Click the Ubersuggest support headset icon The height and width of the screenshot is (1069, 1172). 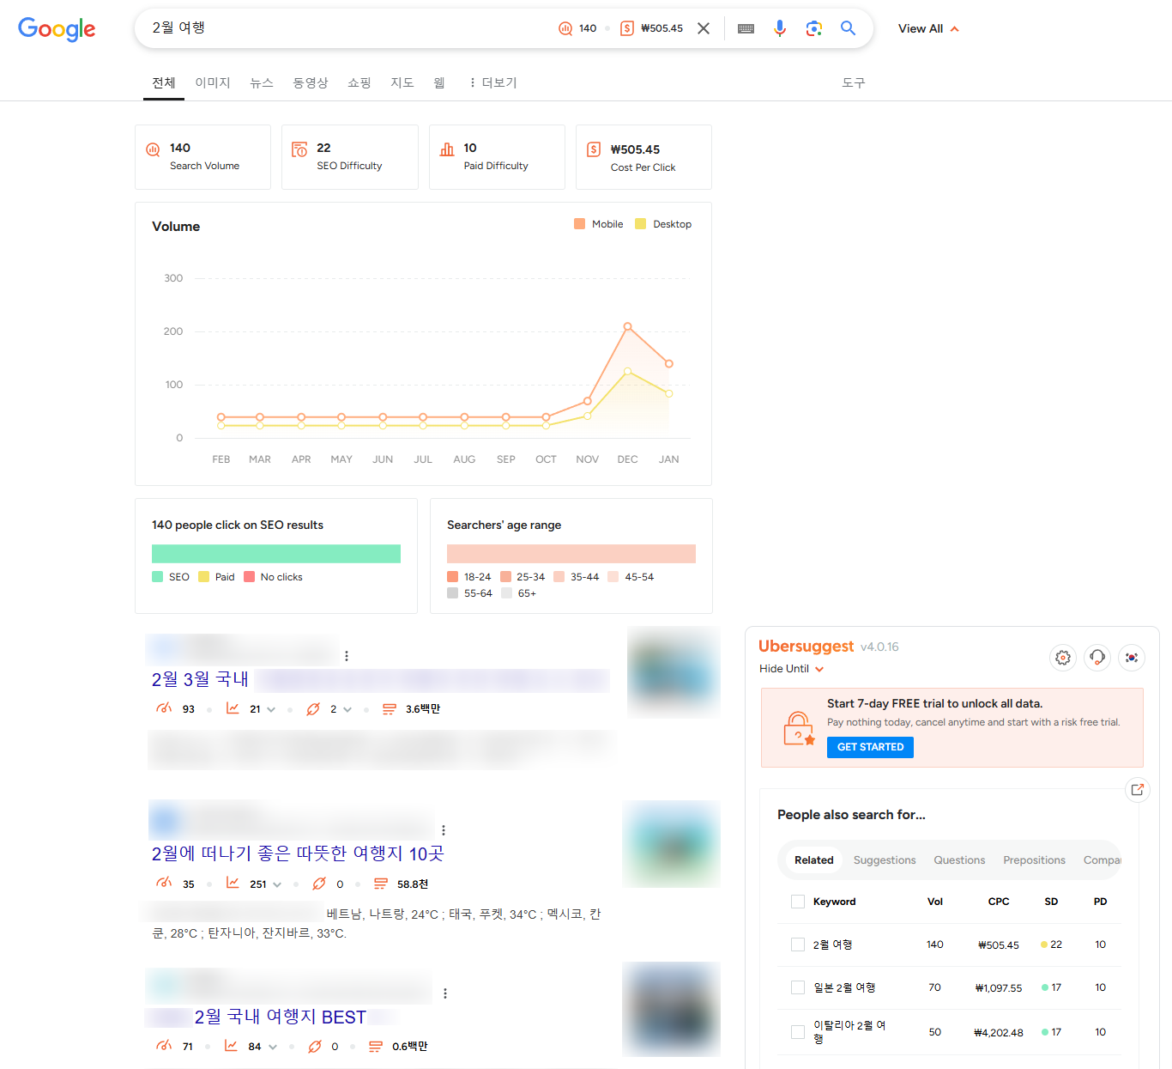tap(1097, 658)
